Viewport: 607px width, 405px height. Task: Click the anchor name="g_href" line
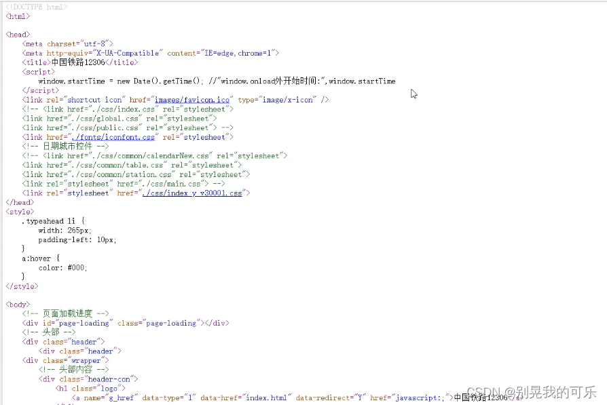pyautogui.click(x=297, y=398)
